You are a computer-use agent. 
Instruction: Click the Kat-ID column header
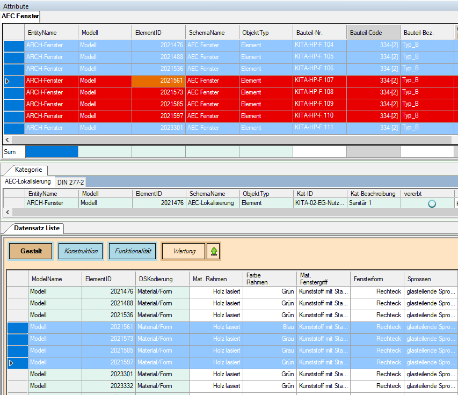click(320, 194)
